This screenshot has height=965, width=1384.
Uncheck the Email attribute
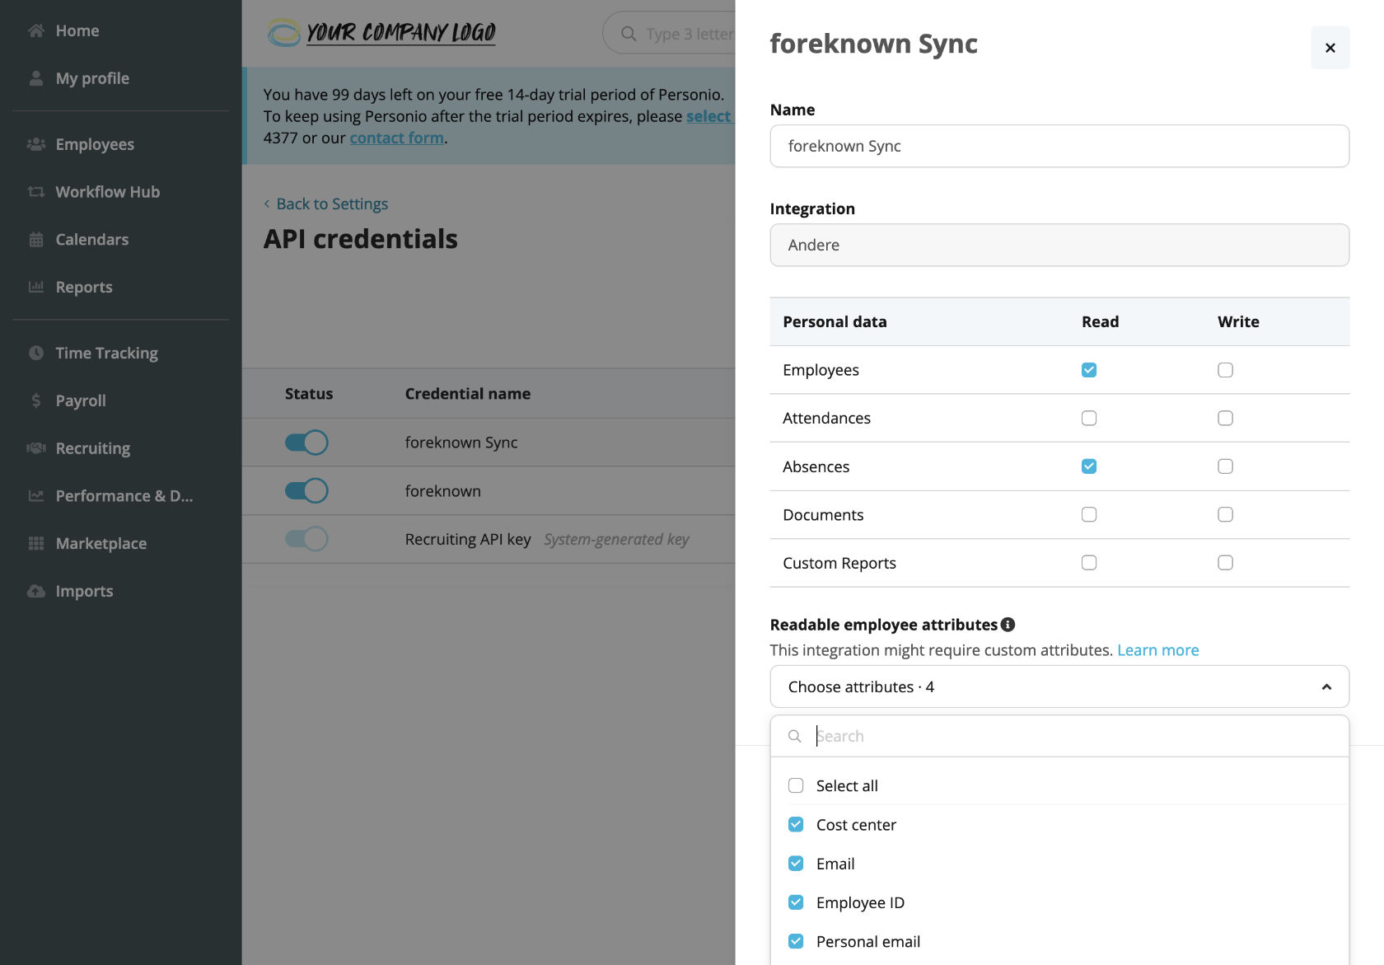click(x=796, y=864)
